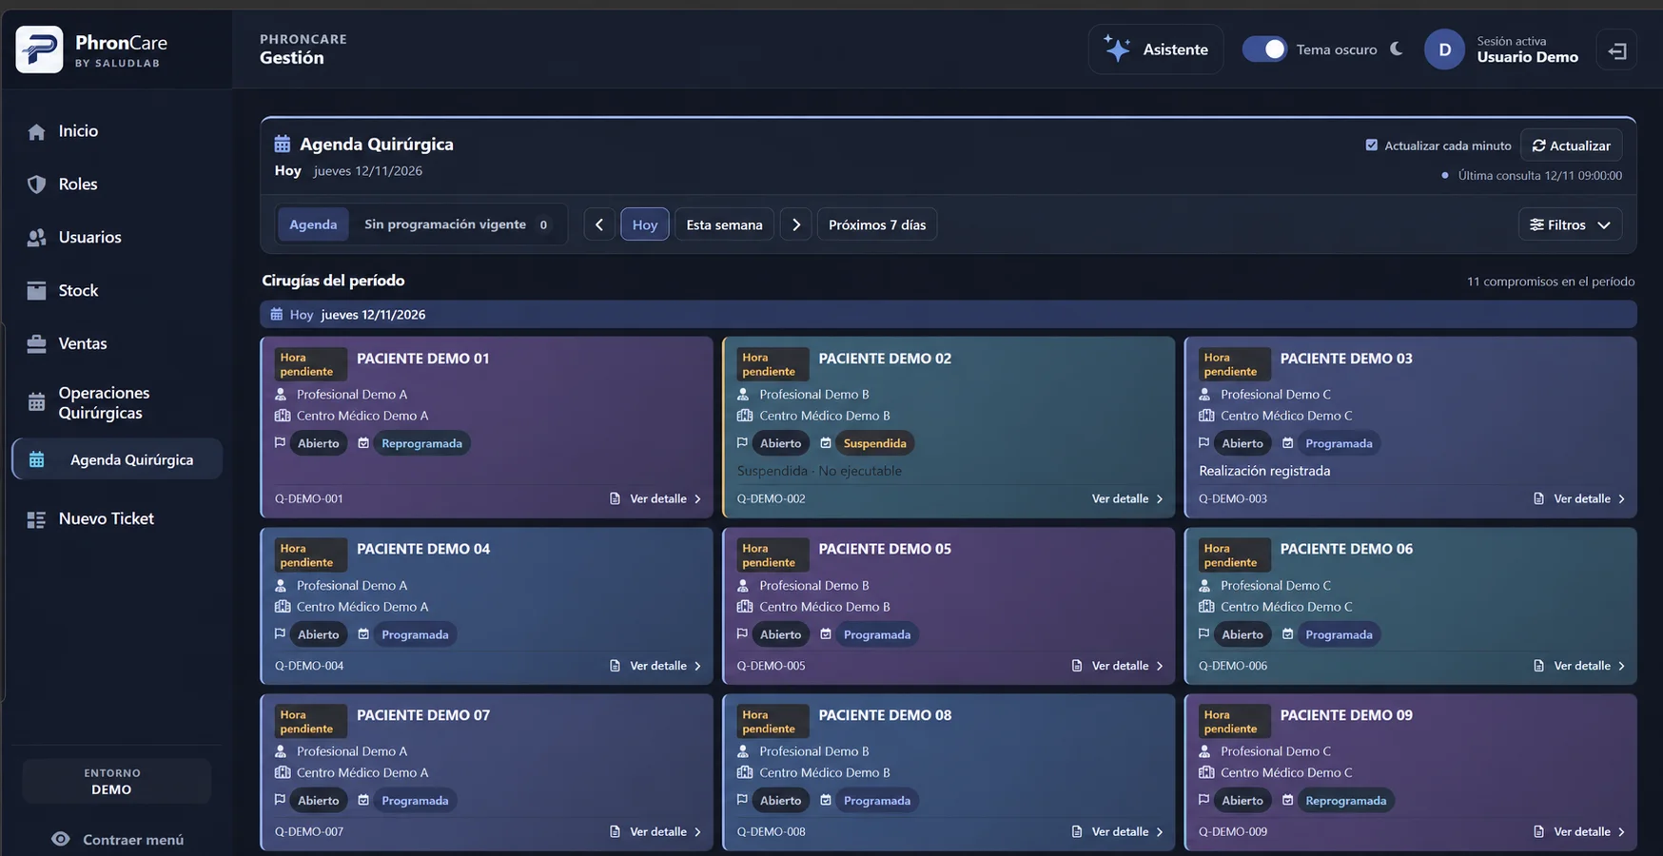Click PACIENTE DEMO 05 name
Screen dimensions: 1663x856
coord(885,549)
